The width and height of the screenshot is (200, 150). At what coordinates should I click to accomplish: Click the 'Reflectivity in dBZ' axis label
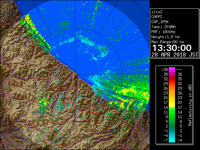tap(190, 105)
